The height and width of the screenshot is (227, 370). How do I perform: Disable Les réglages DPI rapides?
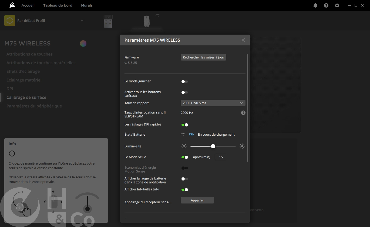pos(185,125)
